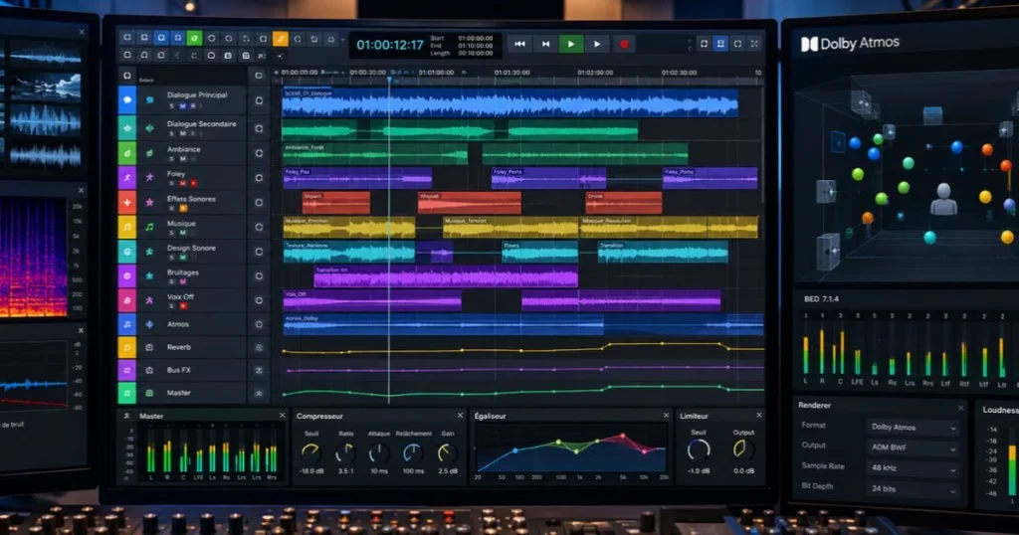
Task: Click Compresseur Seuil knob at -18.0 dB
Action: 310,452
